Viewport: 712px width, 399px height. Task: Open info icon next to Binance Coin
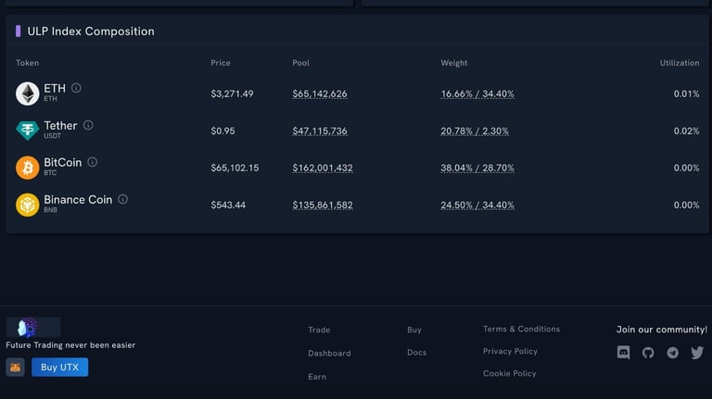(x=122, y=199)
